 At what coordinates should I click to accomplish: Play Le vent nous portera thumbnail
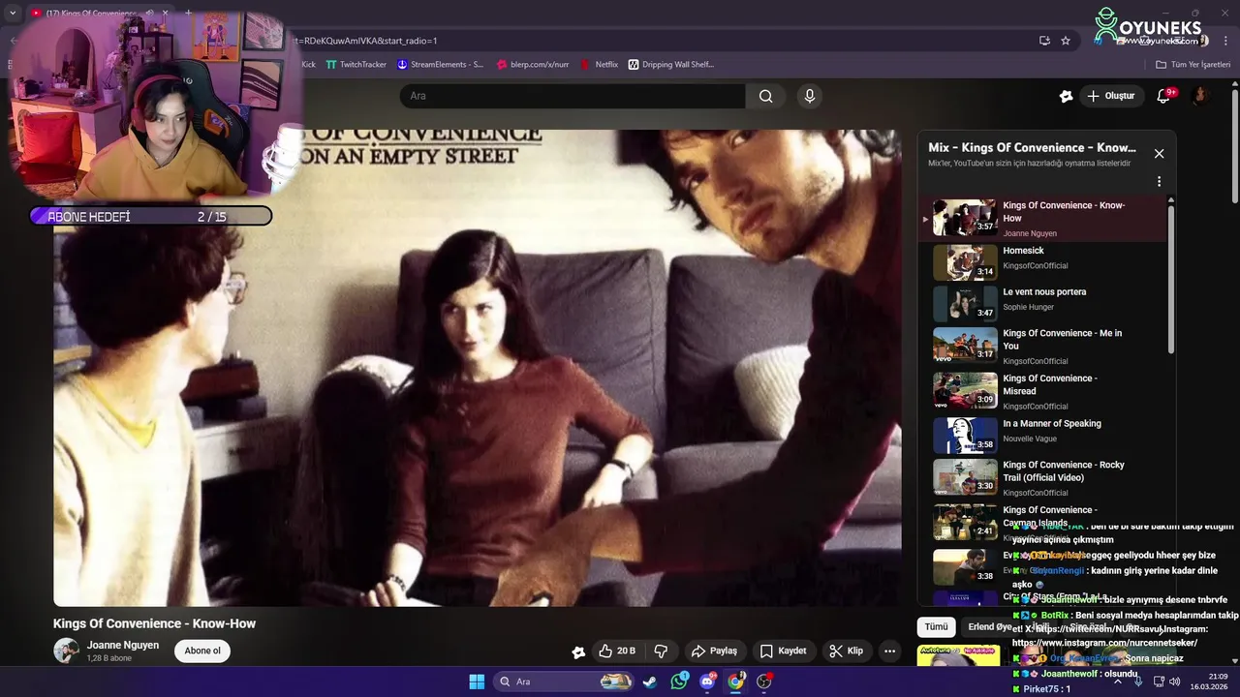click(x=965, y=304)
